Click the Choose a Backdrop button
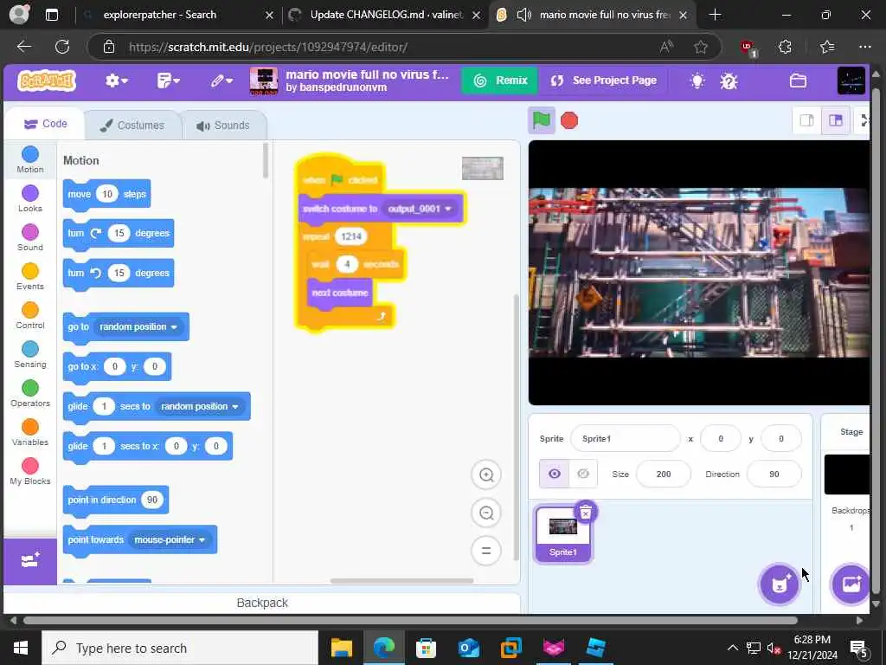Viewport: 886px width, 665px height. pyautogui.click(x=851, y=584)
